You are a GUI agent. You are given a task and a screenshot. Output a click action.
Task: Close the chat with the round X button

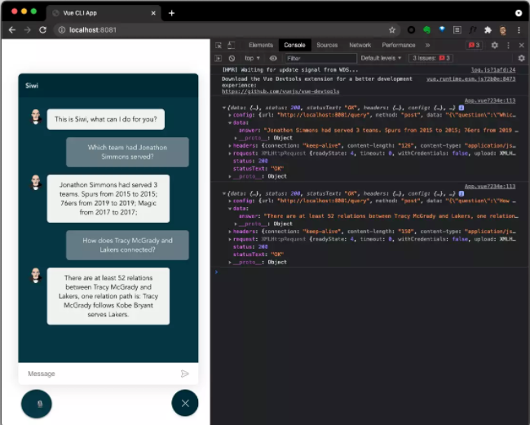pos(185,403)
